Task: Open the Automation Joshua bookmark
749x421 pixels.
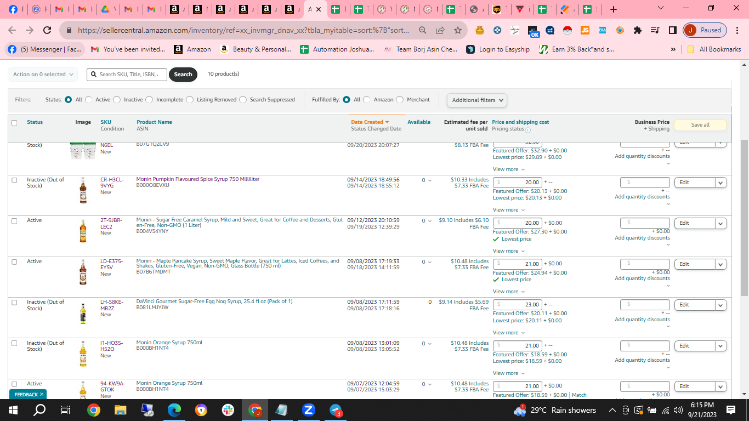Action: tap(337, 49)
